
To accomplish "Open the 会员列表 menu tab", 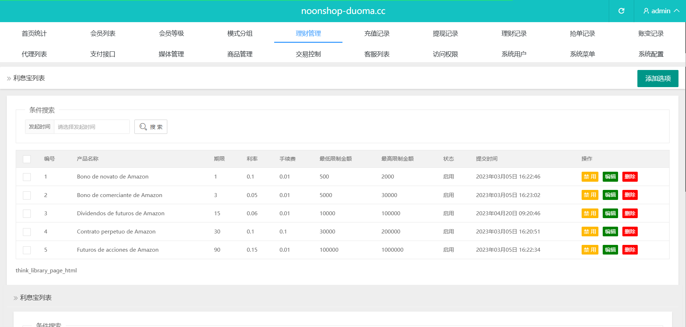I will coord(103,34).
